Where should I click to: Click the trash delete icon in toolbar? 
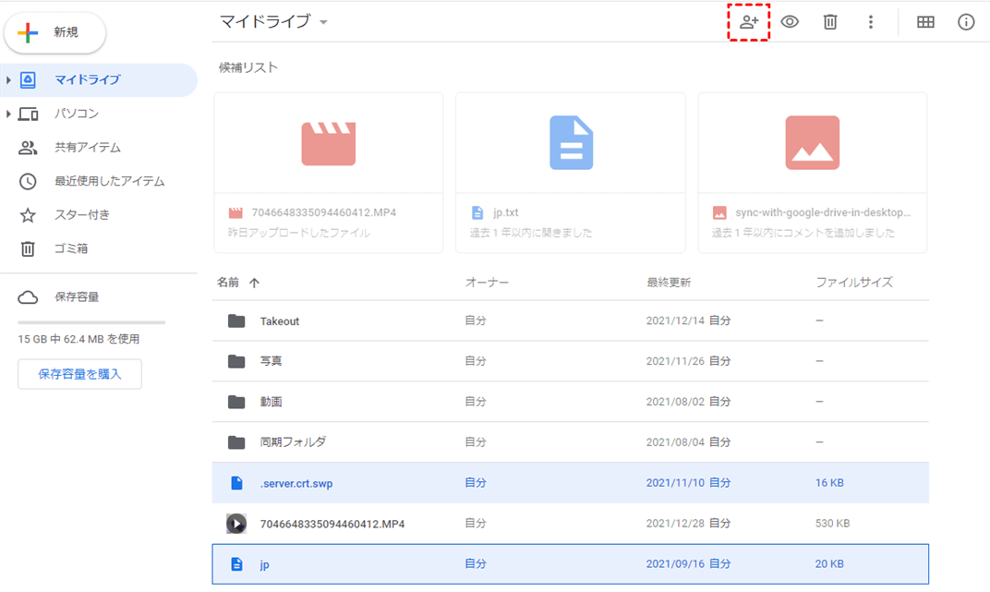830,22
